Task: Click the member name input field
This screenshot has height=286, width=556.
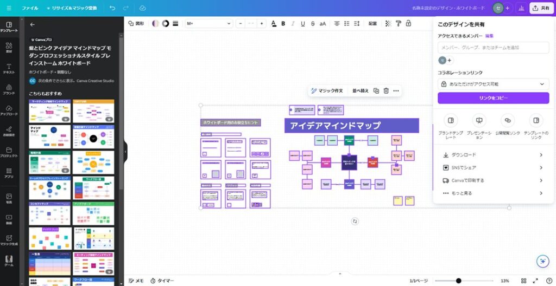Action: [x=493, y=48]
